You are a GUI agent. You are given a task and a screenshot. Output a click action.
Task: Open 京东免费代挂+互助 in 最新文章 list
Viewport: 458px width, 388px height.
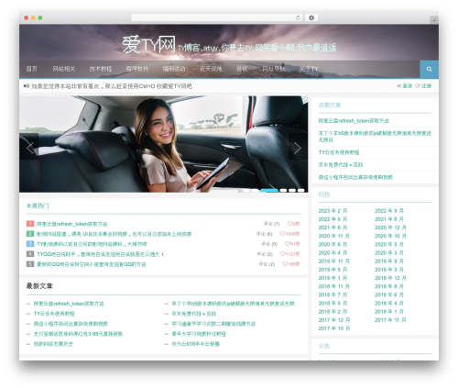click(x=194, y=314)
